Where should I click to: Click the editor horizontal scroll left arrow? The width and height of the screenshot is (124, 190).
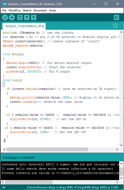(x=4, y=149)
